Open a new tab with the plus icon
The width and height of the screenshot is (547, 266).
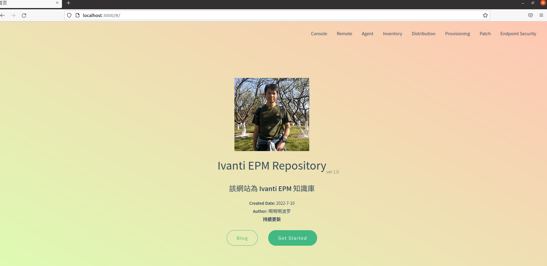(69, 3)
